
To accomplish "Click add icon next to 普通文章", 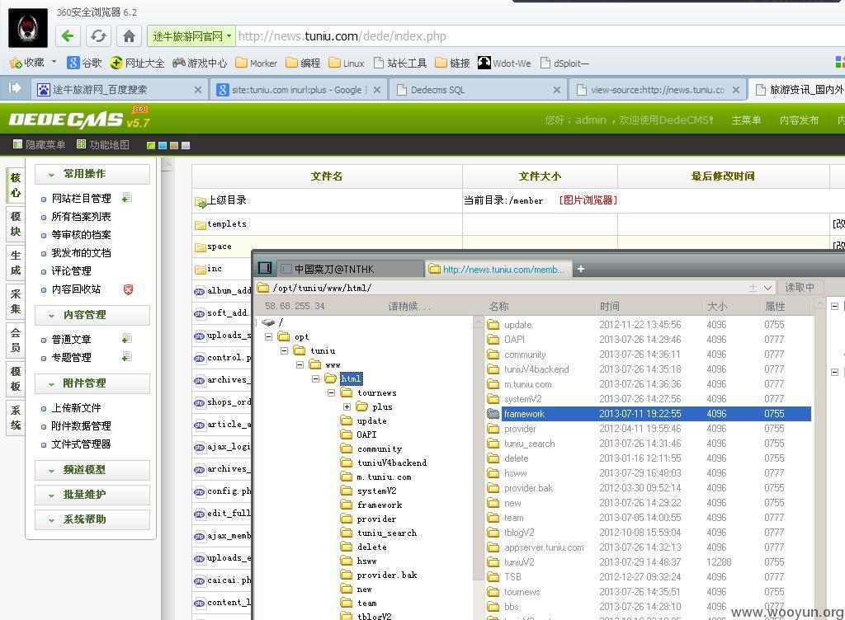I will coord(126,339).
